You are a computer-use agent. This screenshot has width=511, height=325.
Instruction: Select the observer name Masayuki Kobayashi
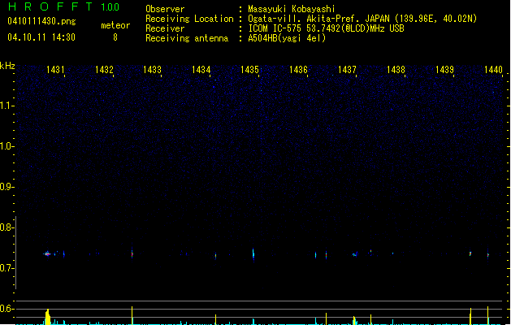292,9
